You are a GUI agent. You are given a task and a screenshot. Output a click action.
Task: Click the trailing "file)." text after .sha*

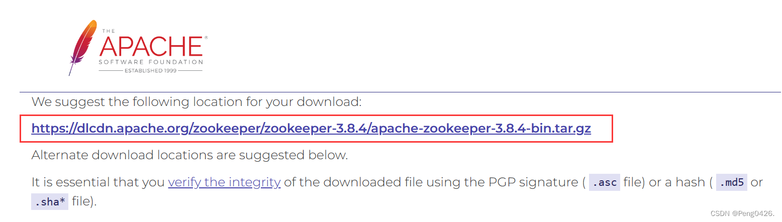click(84, 202)
